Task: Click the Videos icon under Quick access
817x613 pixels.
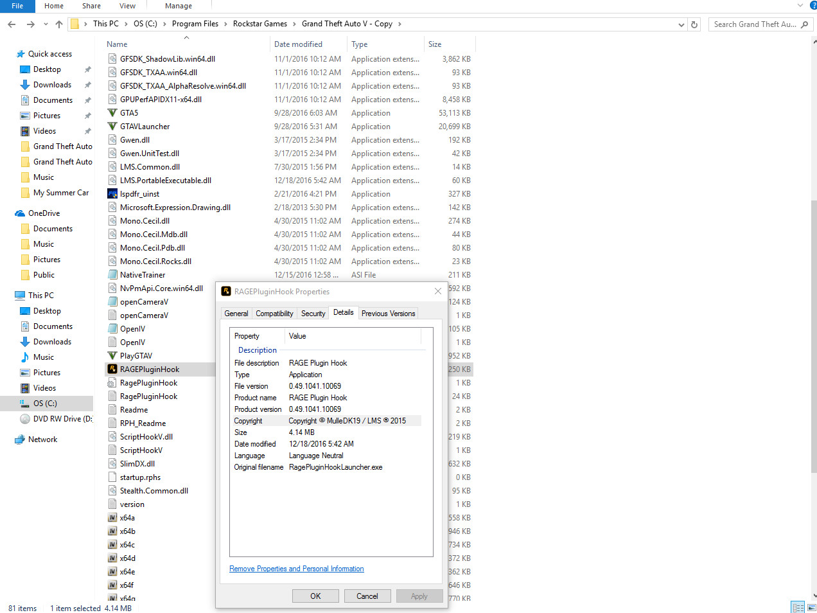Action: pos(25,131)
